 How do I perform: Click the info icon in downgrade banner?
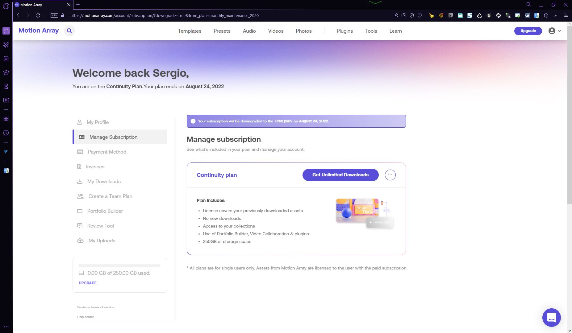click(193, 121)
